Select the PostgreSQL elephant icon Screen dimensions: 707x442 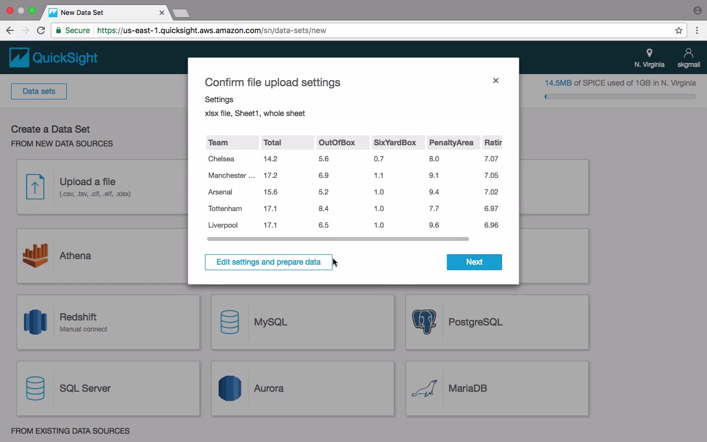click(x=424, y=322)
